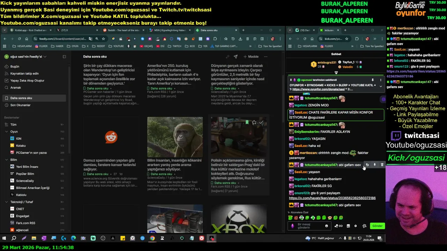The height and width of the screenshot is (251, 447).
Task: Open the emoji picker in chat input
Action: tap(327, 226)
